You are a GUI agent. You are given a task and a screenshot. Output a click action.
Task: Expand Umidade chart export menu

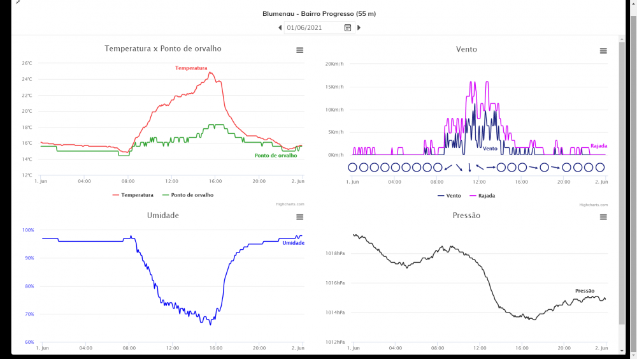tap(300, 217)
